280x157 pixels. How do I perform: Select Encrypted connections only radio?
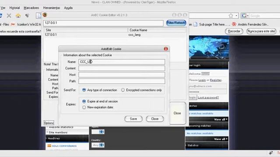point(123,90)
